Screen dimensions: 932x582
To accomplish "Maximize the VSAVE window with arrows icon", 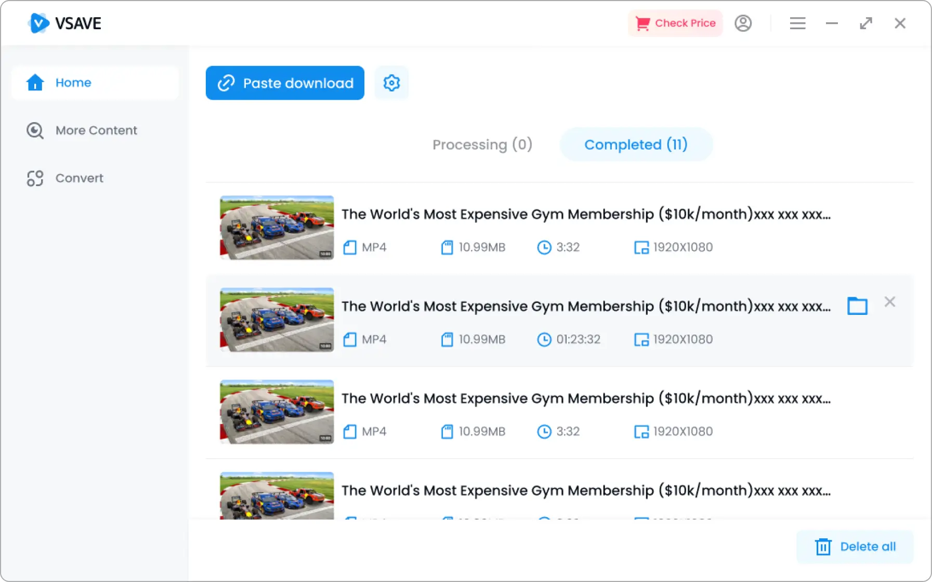I will click(866, 23).
